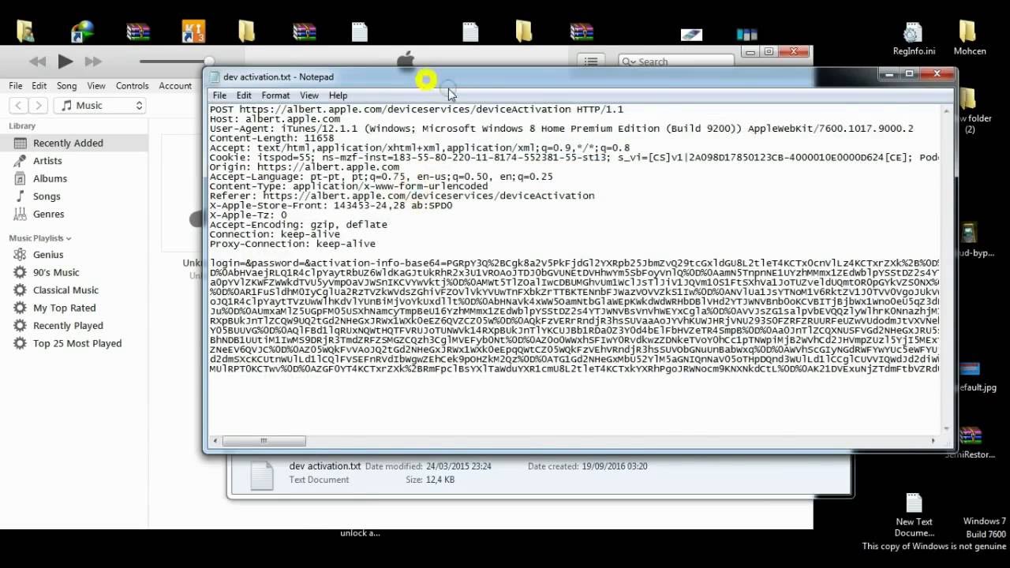Click the iTunes list view button
The width and height of the screenshot is (1010, 568).
(590, 61)
